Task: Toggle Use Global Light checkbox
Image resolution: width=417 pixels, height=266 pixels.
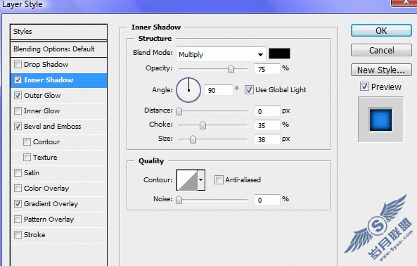Action: (x=249, y=90)
